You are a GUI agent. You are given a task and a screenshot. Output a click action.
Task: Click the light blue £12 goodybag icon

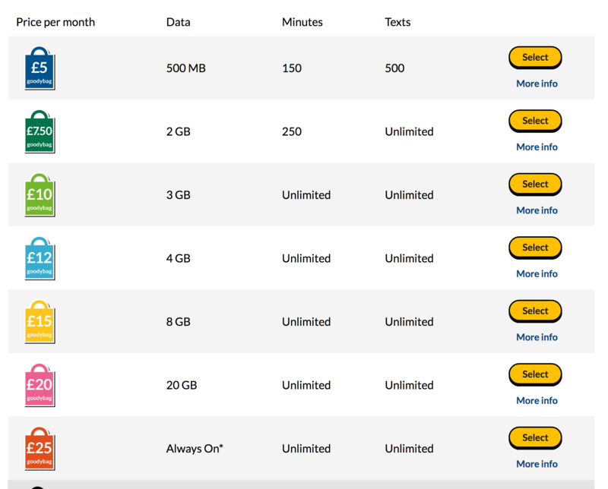tap(40, 258)
